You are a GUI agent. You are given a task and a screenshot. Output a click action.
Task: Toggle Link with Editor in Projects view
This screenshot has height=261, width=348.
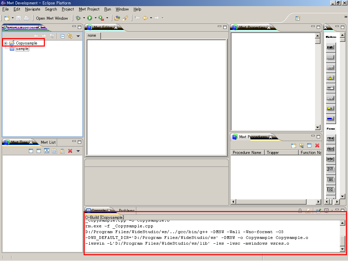pos(70,36)
